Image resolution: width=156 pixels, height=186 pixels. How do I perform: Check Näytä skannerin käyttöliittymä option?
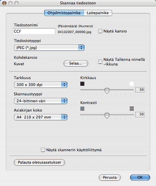tap(43, 150)
